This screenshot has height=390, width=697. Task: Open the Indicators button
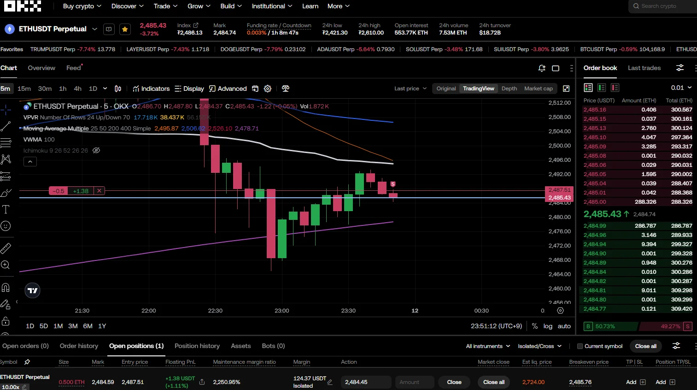(x=151, y=89)
